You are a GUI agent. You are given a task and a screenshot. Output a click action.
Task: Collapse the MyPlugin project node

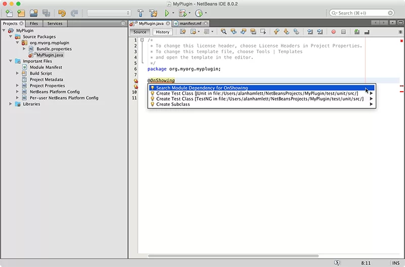tap(4, 30)
